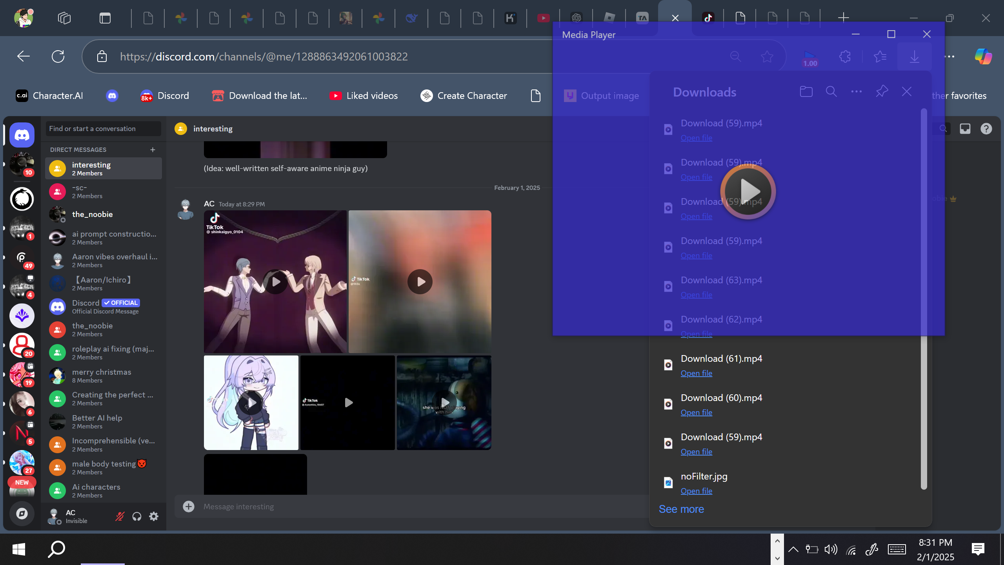Pin the Downloads panel

(x=882, y=92)
